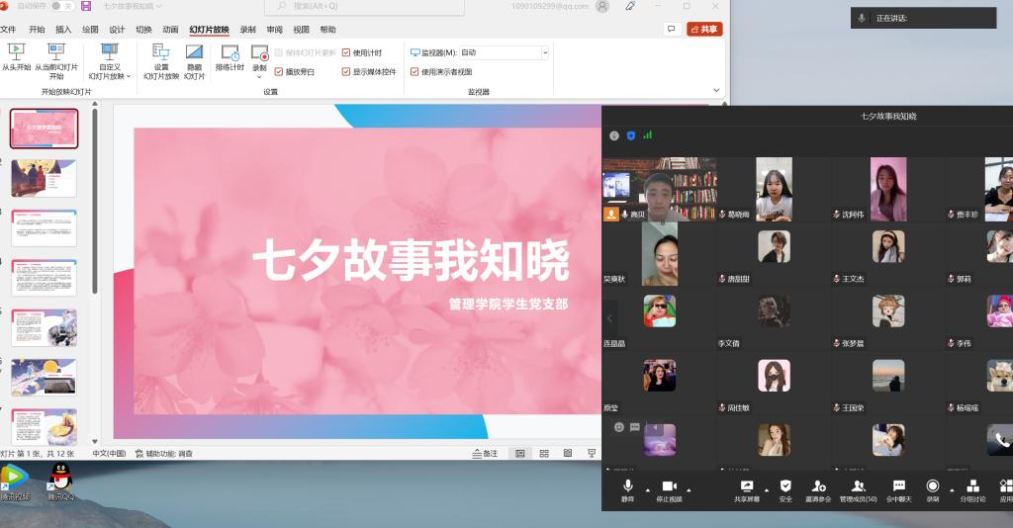The width and height of the screenshot is (1013, 528).
Task: Open 会中聊天 chat panel
Action: (898, 485)
